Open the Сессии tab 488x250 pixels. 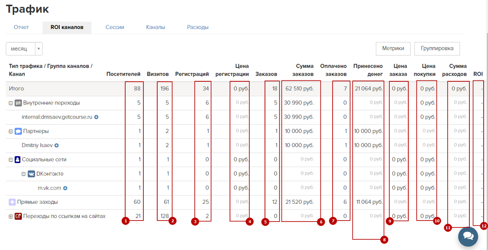115,27
